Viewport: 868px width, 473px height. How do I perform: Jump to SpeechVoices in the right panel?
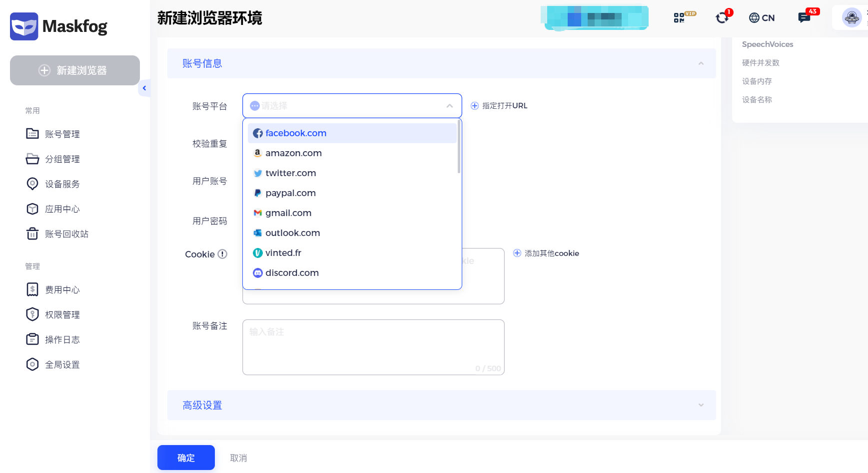(x=768, y=44)
